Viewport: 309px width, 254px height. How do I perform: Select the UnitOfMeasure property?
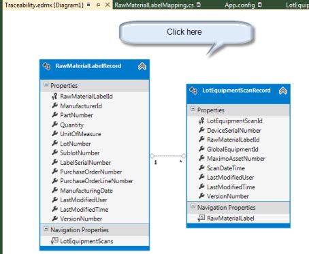(x=80, y=134)
